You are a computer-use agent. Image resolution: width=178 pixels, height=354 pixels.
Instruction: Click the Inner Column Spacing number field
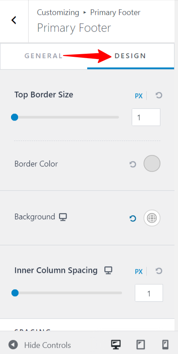coord(149,293)
